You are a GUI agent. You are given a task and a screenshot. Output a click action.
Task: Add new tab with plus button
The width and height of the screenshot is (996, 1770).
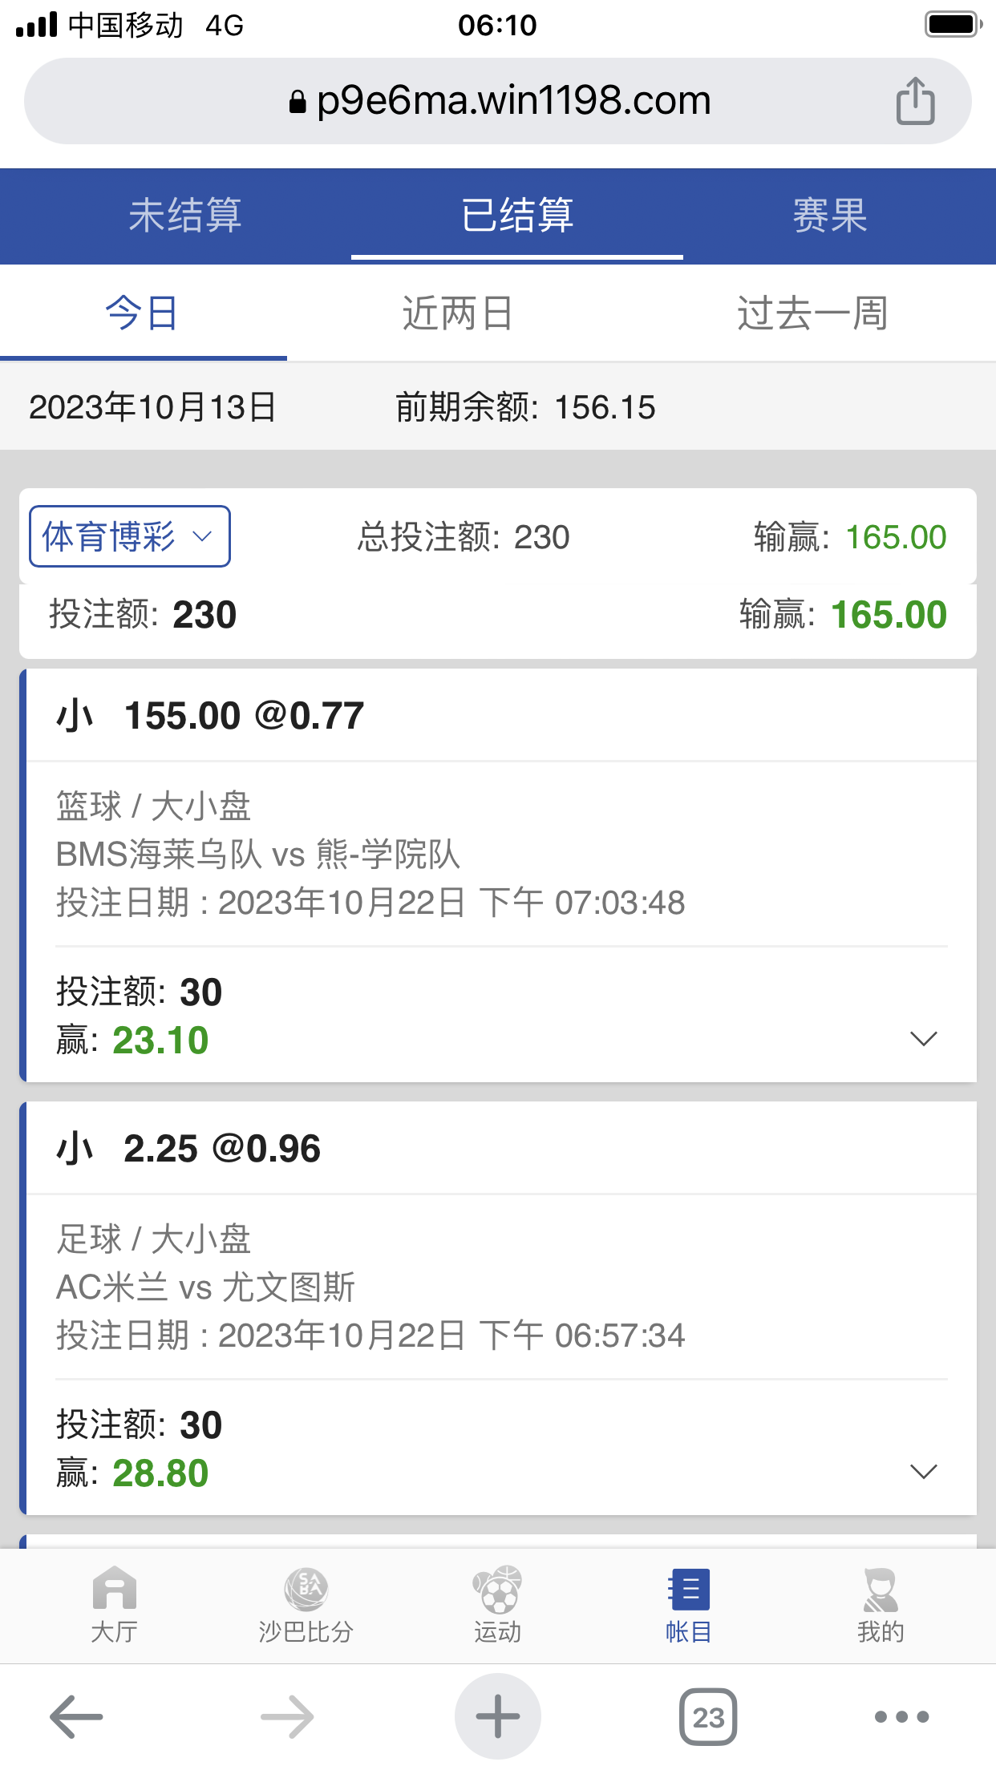pyautogui.click(x=498, y=1716)
